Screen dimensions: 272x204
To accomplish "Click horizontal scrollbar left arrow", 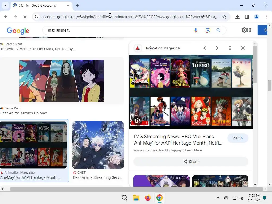I will (x=2, y=189).
